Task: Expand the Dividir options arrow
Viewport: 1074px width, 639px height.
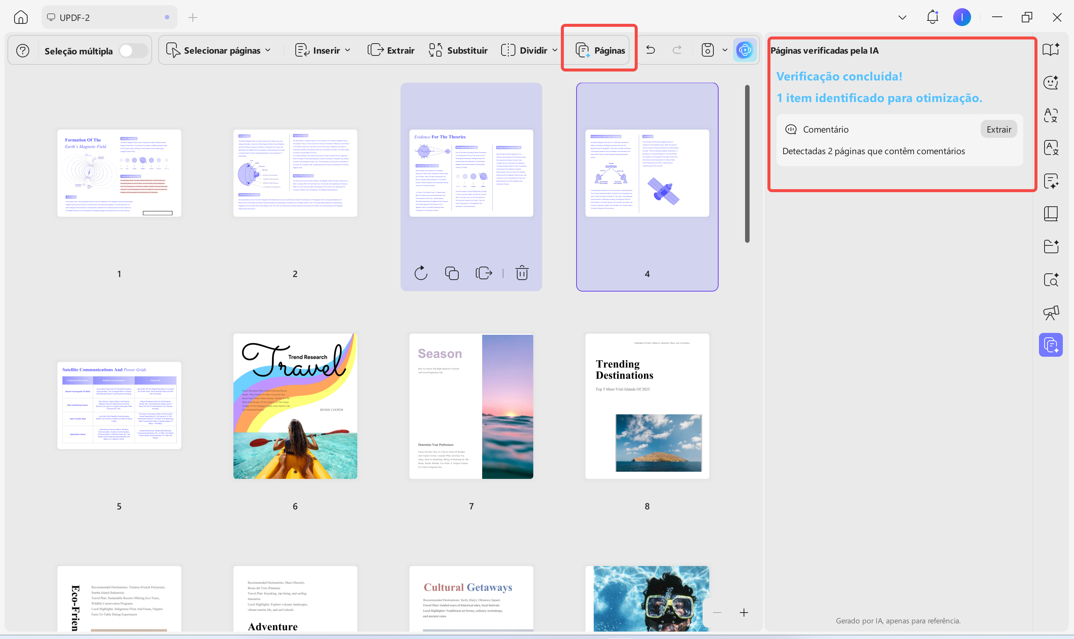Action: click(x=555, y=50)
